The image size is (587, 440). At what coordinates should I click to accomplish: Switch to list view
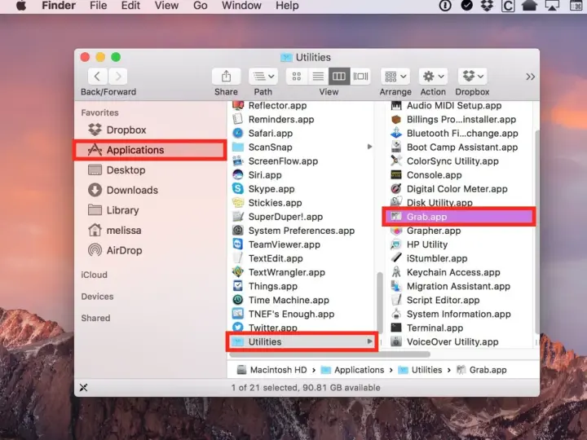pos(318,77)
